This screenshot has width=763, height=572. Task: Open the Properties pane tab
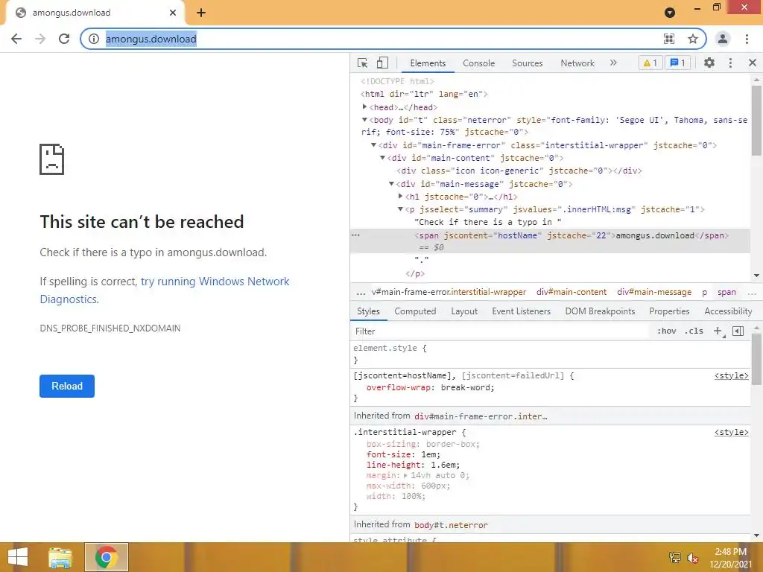(x=669, y=311)
